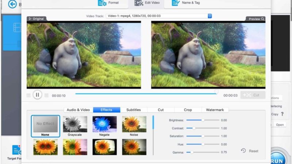Click the playback progress handle
The width and height of the screenshot is (292, 164).
(x=216, y=92)
